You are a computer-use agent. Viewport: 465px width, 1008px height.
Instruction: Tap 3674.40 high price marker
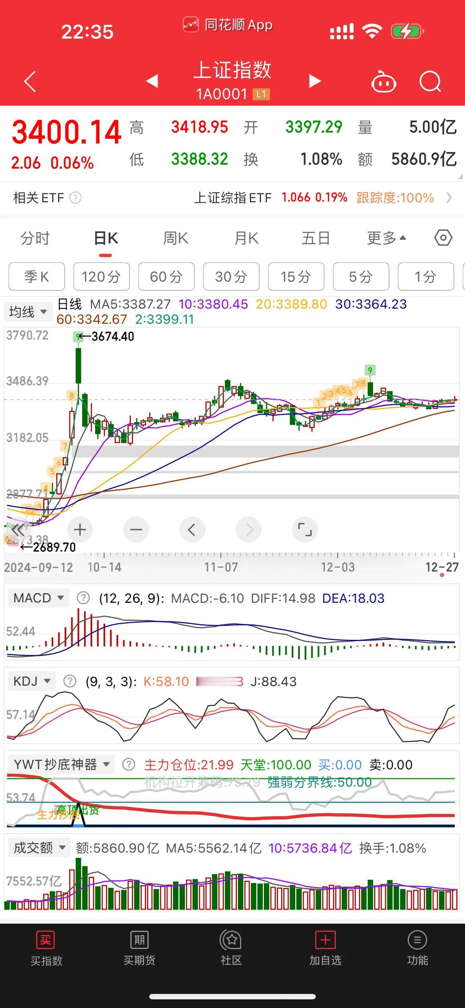tap(112, 336)
